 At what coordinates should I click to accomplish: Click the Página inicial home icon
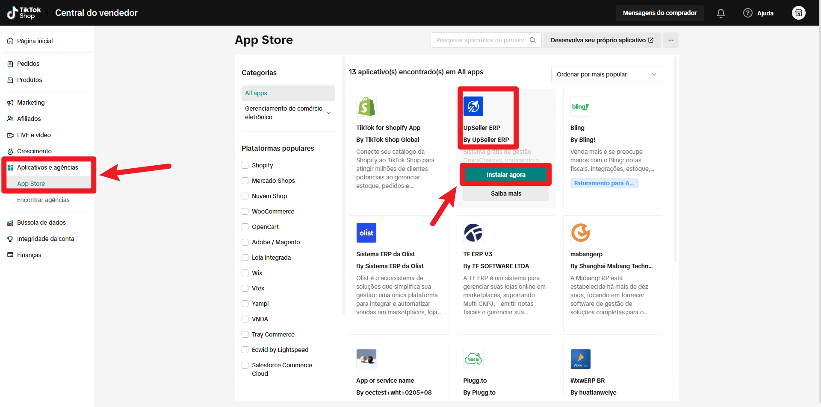click(x=10, y=41)
